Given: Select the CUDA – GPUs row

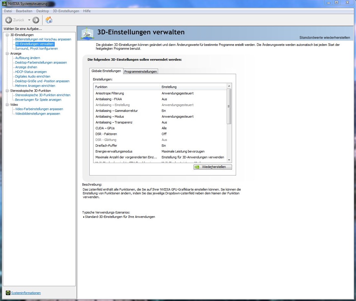Looking at the screenshot, I should point(160,128).
